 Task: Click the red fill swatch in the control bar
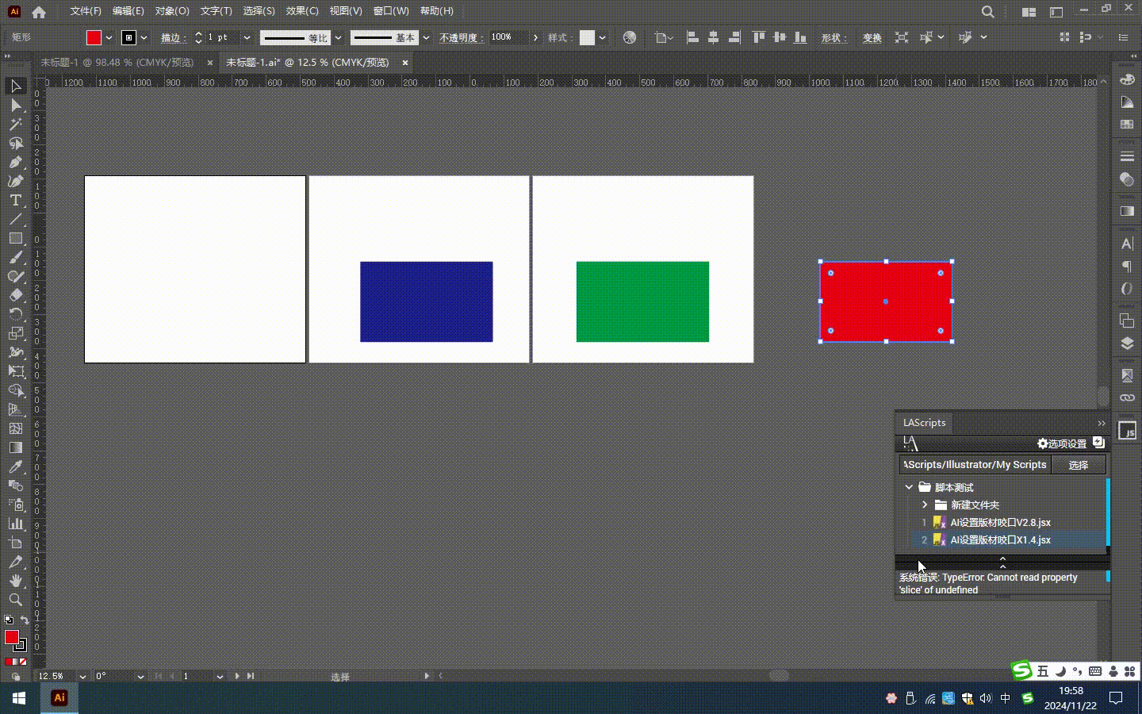[x=94, y=37]
